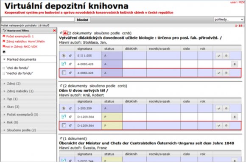Click the checkmark button in the checkboxed D-1209.564 row
The height and width of the screenshot is (163, 246).
[219, 126]
